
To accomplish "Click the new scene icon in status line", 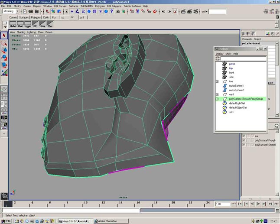I will 25,11.
